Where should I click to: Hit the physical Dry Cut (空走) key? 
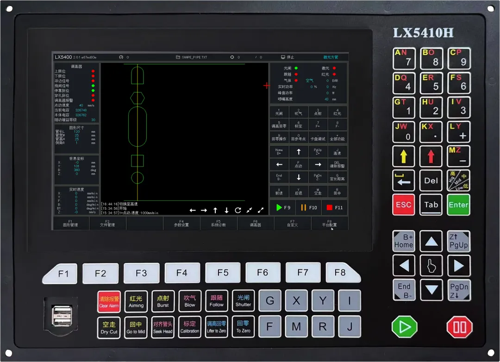pos(109,328)
